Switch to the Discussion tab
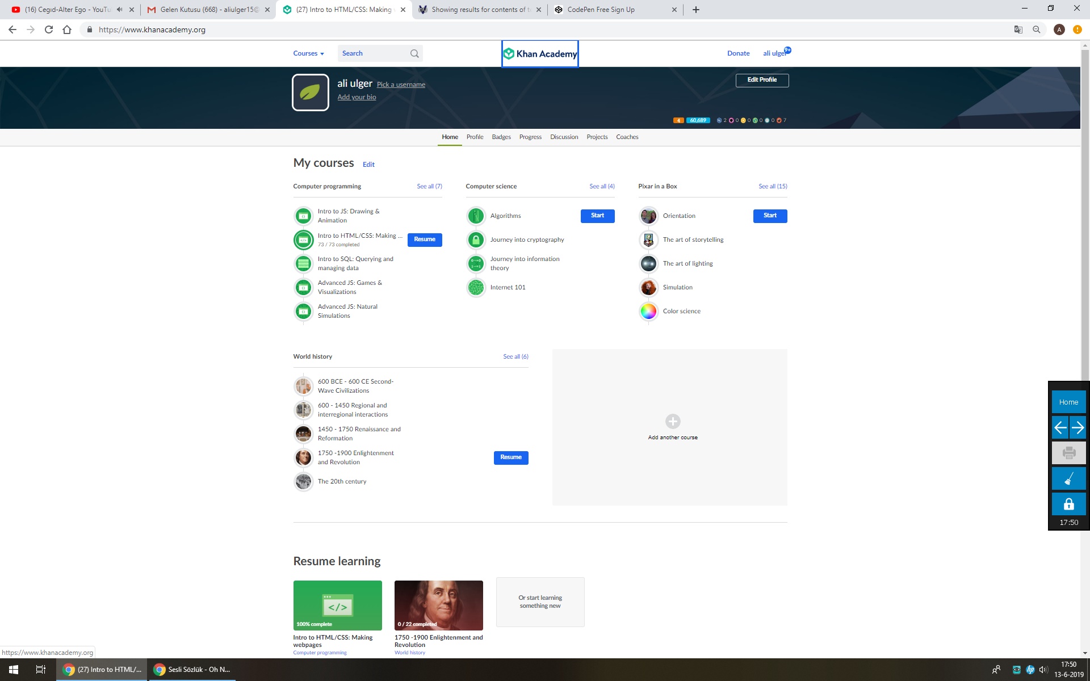 click(564, 137)
